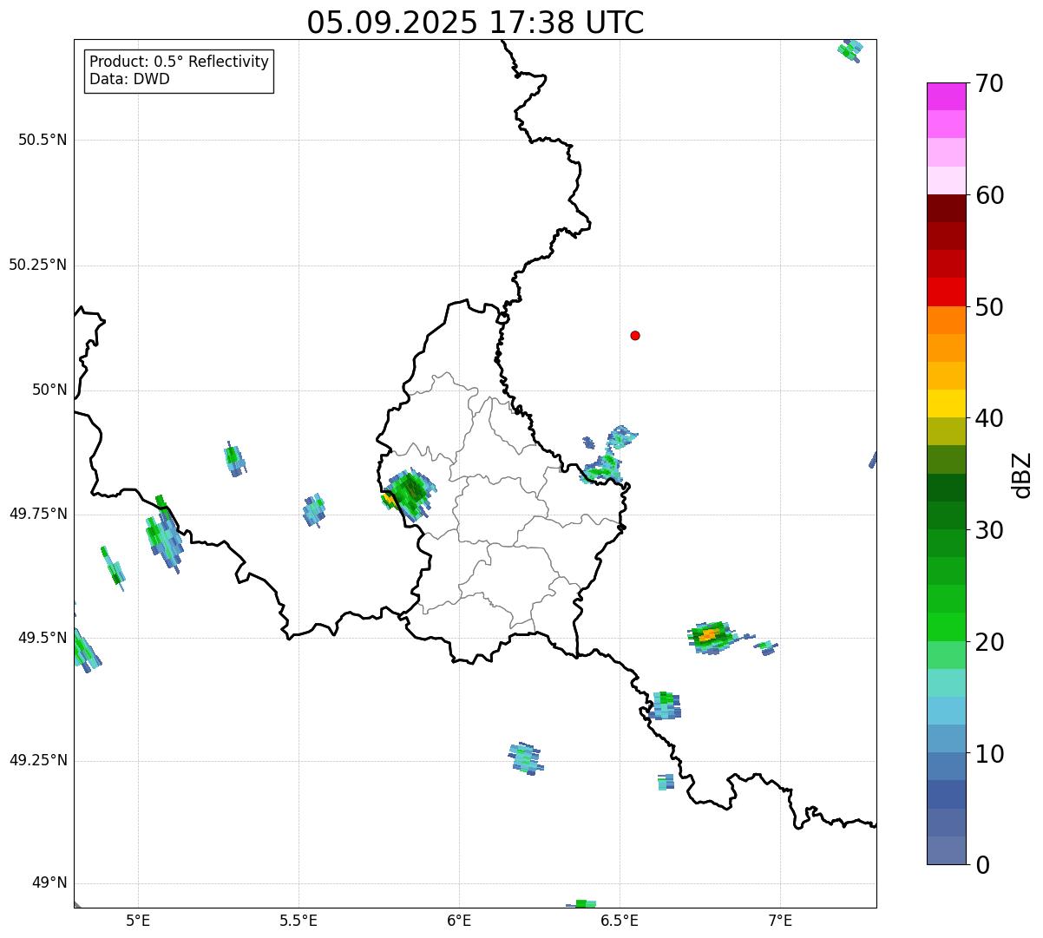Screen dimensions: 1043x938
Task: Click the 5°E longitude axis label
Action: pyautogui.click(x=138, y=921)
